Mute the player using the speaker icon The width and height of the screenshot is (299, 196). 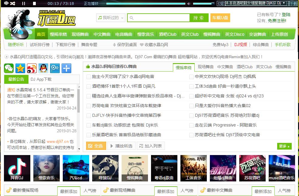(189, 4)
